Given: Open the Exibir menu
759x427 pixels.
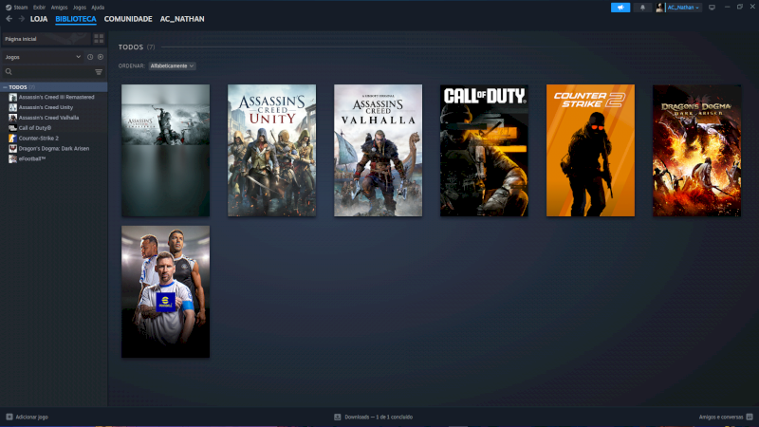Looking at the screenshot, I should point(39,8).
